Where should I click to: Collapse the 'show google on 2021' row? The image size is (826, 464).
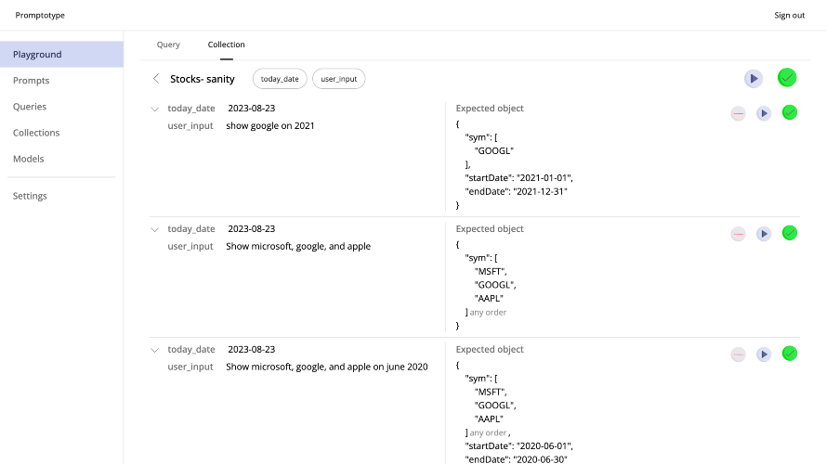point(154,109)
